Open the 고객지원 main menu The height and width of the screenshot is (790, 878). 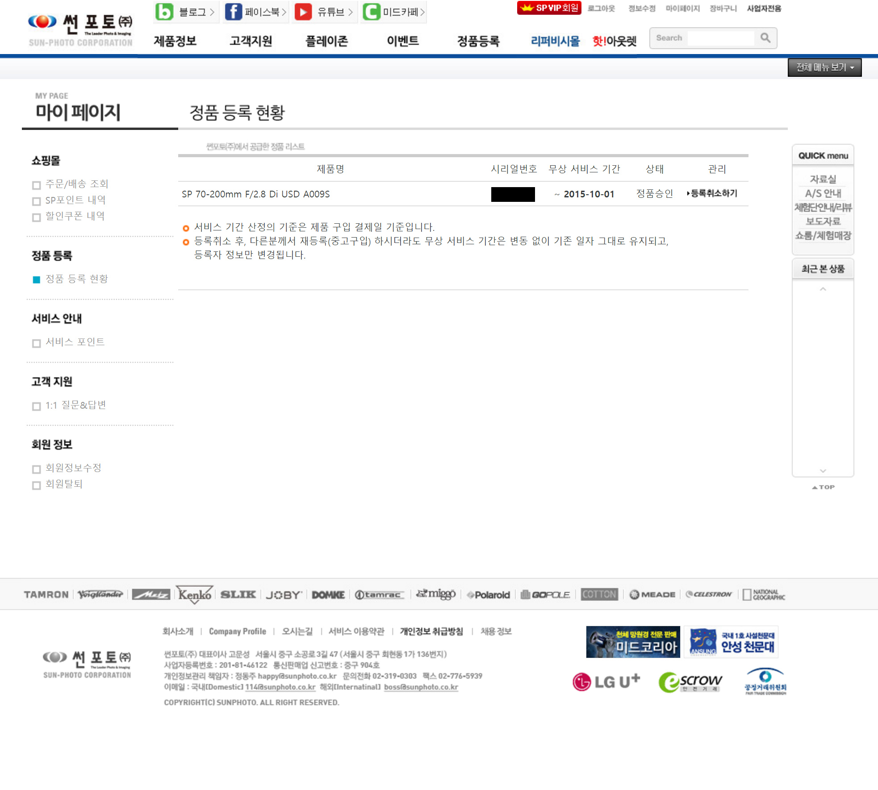[x=251, y=41]
